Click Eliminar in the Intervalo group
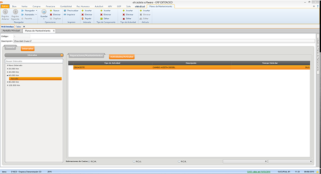Screen dimensions: 321x174 [x=87, y=15]
